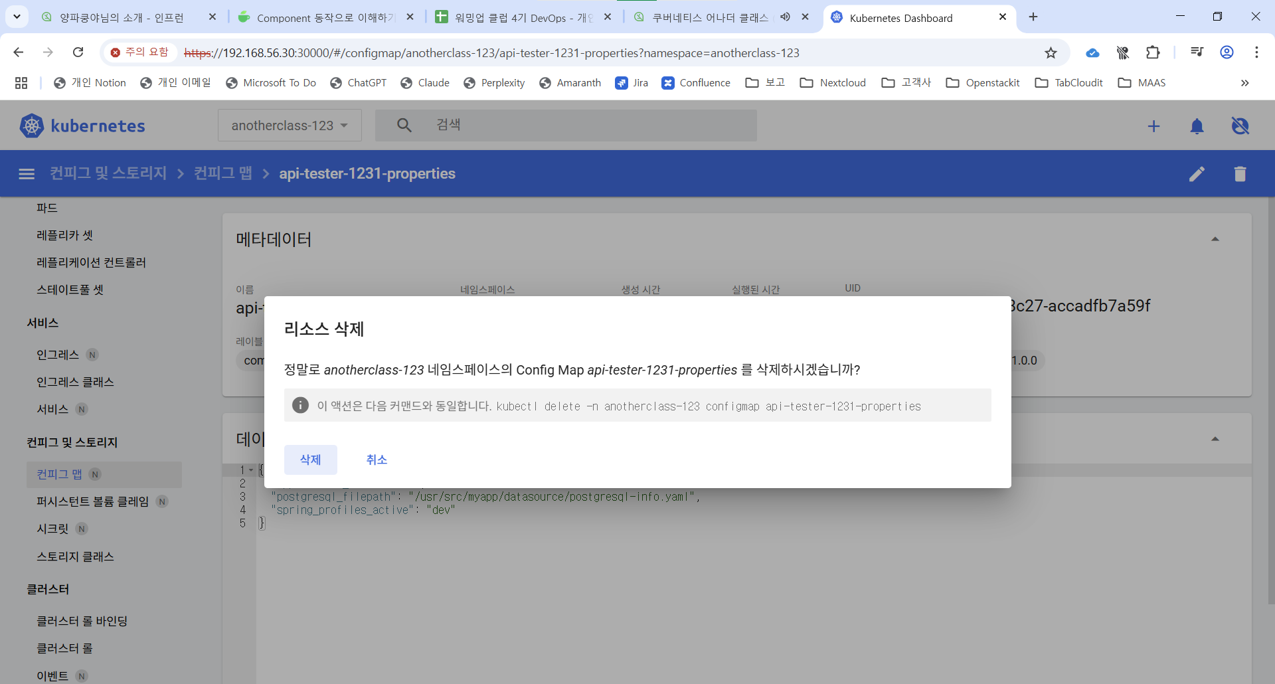
Task: Click the pencil edit resource icon
Action: (x=1197, y=174)
